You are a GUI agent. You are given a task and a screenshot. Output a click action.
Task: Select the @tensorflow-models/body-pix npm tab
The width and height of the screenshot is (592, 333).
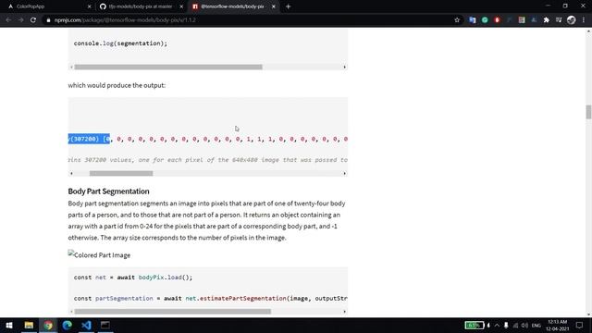click(232, 6)
